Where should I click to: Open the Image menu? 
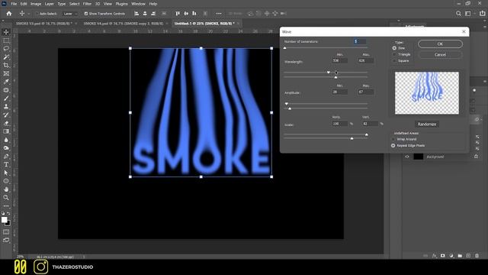pyautogui.click(x=36, y=4)
